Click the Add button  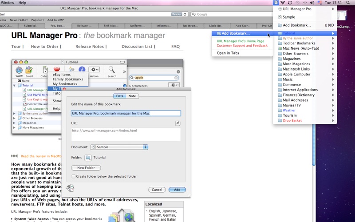[177, 190]
